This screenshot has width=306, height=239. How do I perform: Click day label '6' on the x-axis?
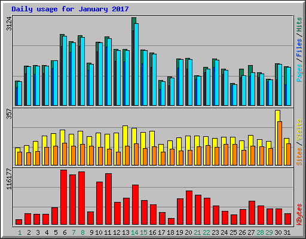point(65,232)
